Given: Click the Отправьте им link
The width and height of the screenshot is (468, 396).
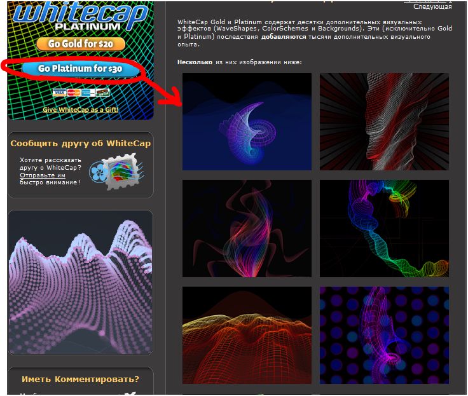Looking at the screenshot, I should tap(43, 175).
